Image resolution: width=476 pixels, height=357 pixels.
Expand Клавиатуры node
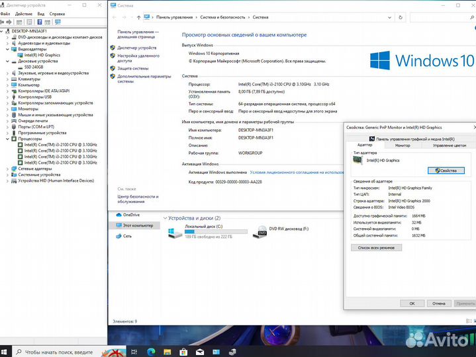(7, 79)
